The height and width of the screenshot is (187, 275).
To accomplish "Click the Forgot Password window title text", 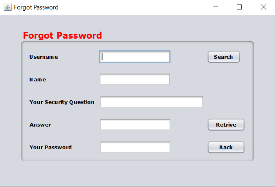I will [36, 7].
